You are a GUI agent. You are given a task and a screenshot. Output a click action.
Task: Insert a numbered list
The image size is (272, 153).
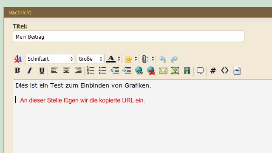(x=91, y=71)
